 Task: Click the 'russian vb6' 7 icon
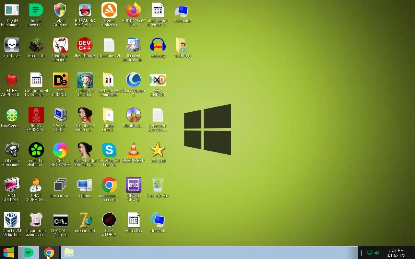pos(85,220)
